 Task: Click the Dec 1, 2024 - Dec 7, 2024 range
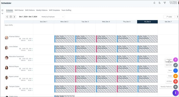[x=28, y=17]
